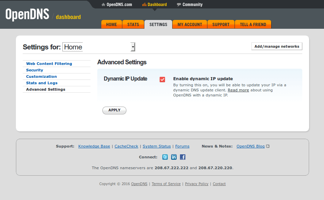Switch to the STATS tab
Screen dimensions: 324x200
pyautogui.click(x=133, y=25)
